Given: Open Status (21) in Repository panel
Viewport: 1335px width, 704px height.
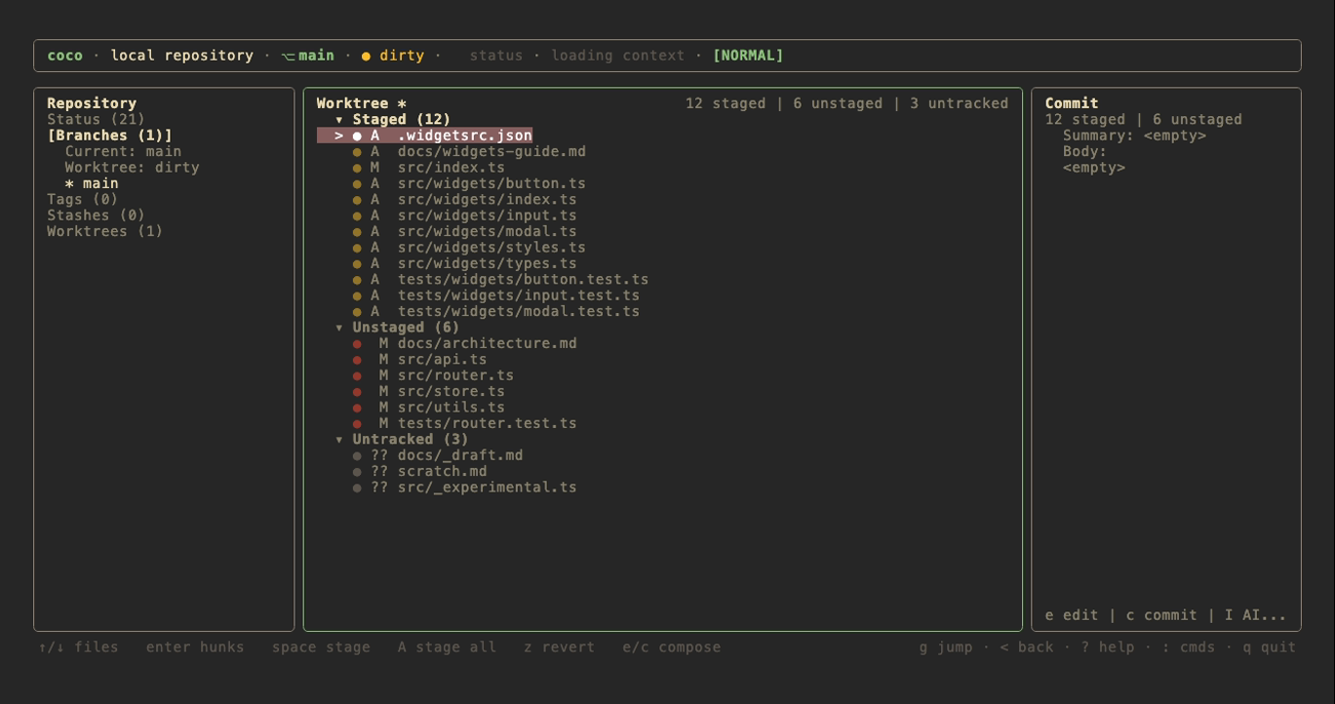Looking at the screenshot, I should (96, 120).
